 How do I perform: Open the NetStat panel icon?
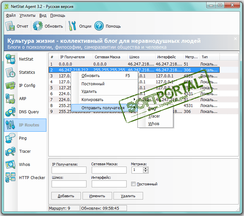pos(11,59)
